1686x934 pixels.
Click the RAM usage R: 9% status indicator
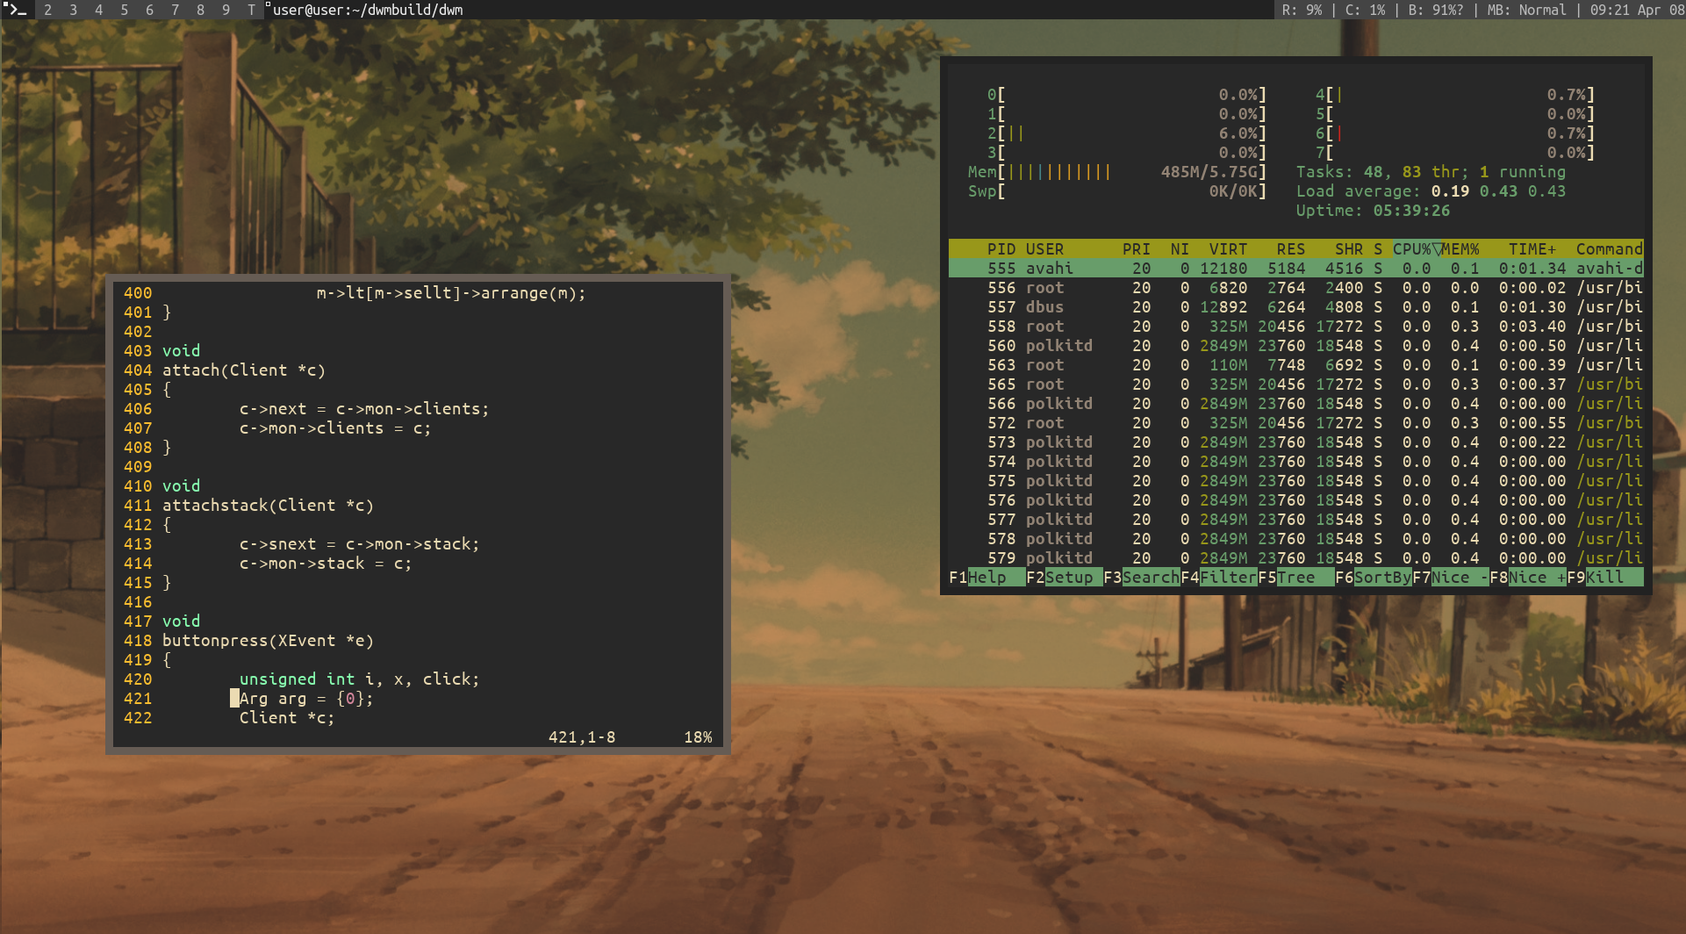coord(1302,11)
